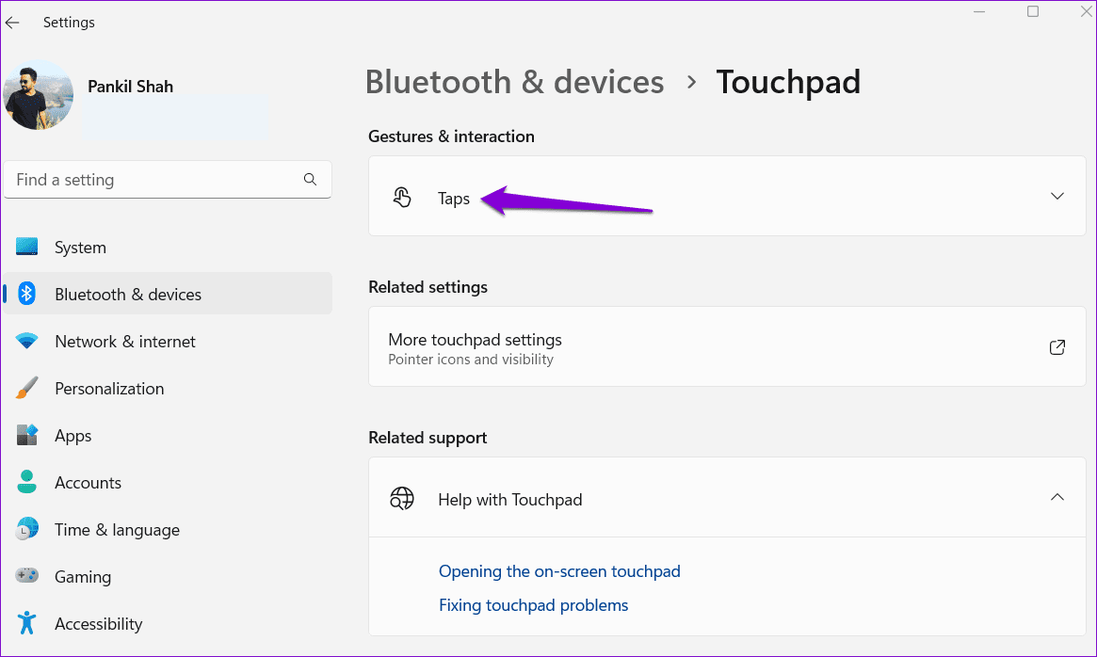Screen dimensions: 1097x657
Task: Click the Taps hand gesture icon
Action: click(401, 198)
